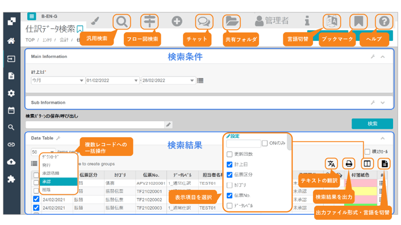Select 発行 from the bulk menu

pos(59,165)
